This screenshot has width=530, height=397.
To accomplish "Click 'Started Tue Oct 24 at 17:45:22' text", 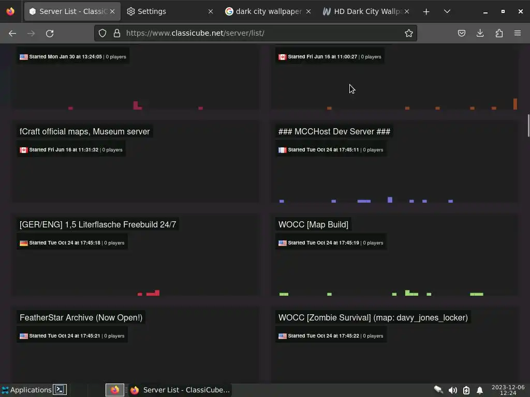I will 323,336.
